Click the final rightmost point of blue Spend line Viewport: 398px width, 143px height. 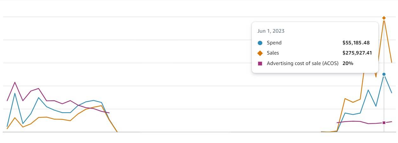392,93
